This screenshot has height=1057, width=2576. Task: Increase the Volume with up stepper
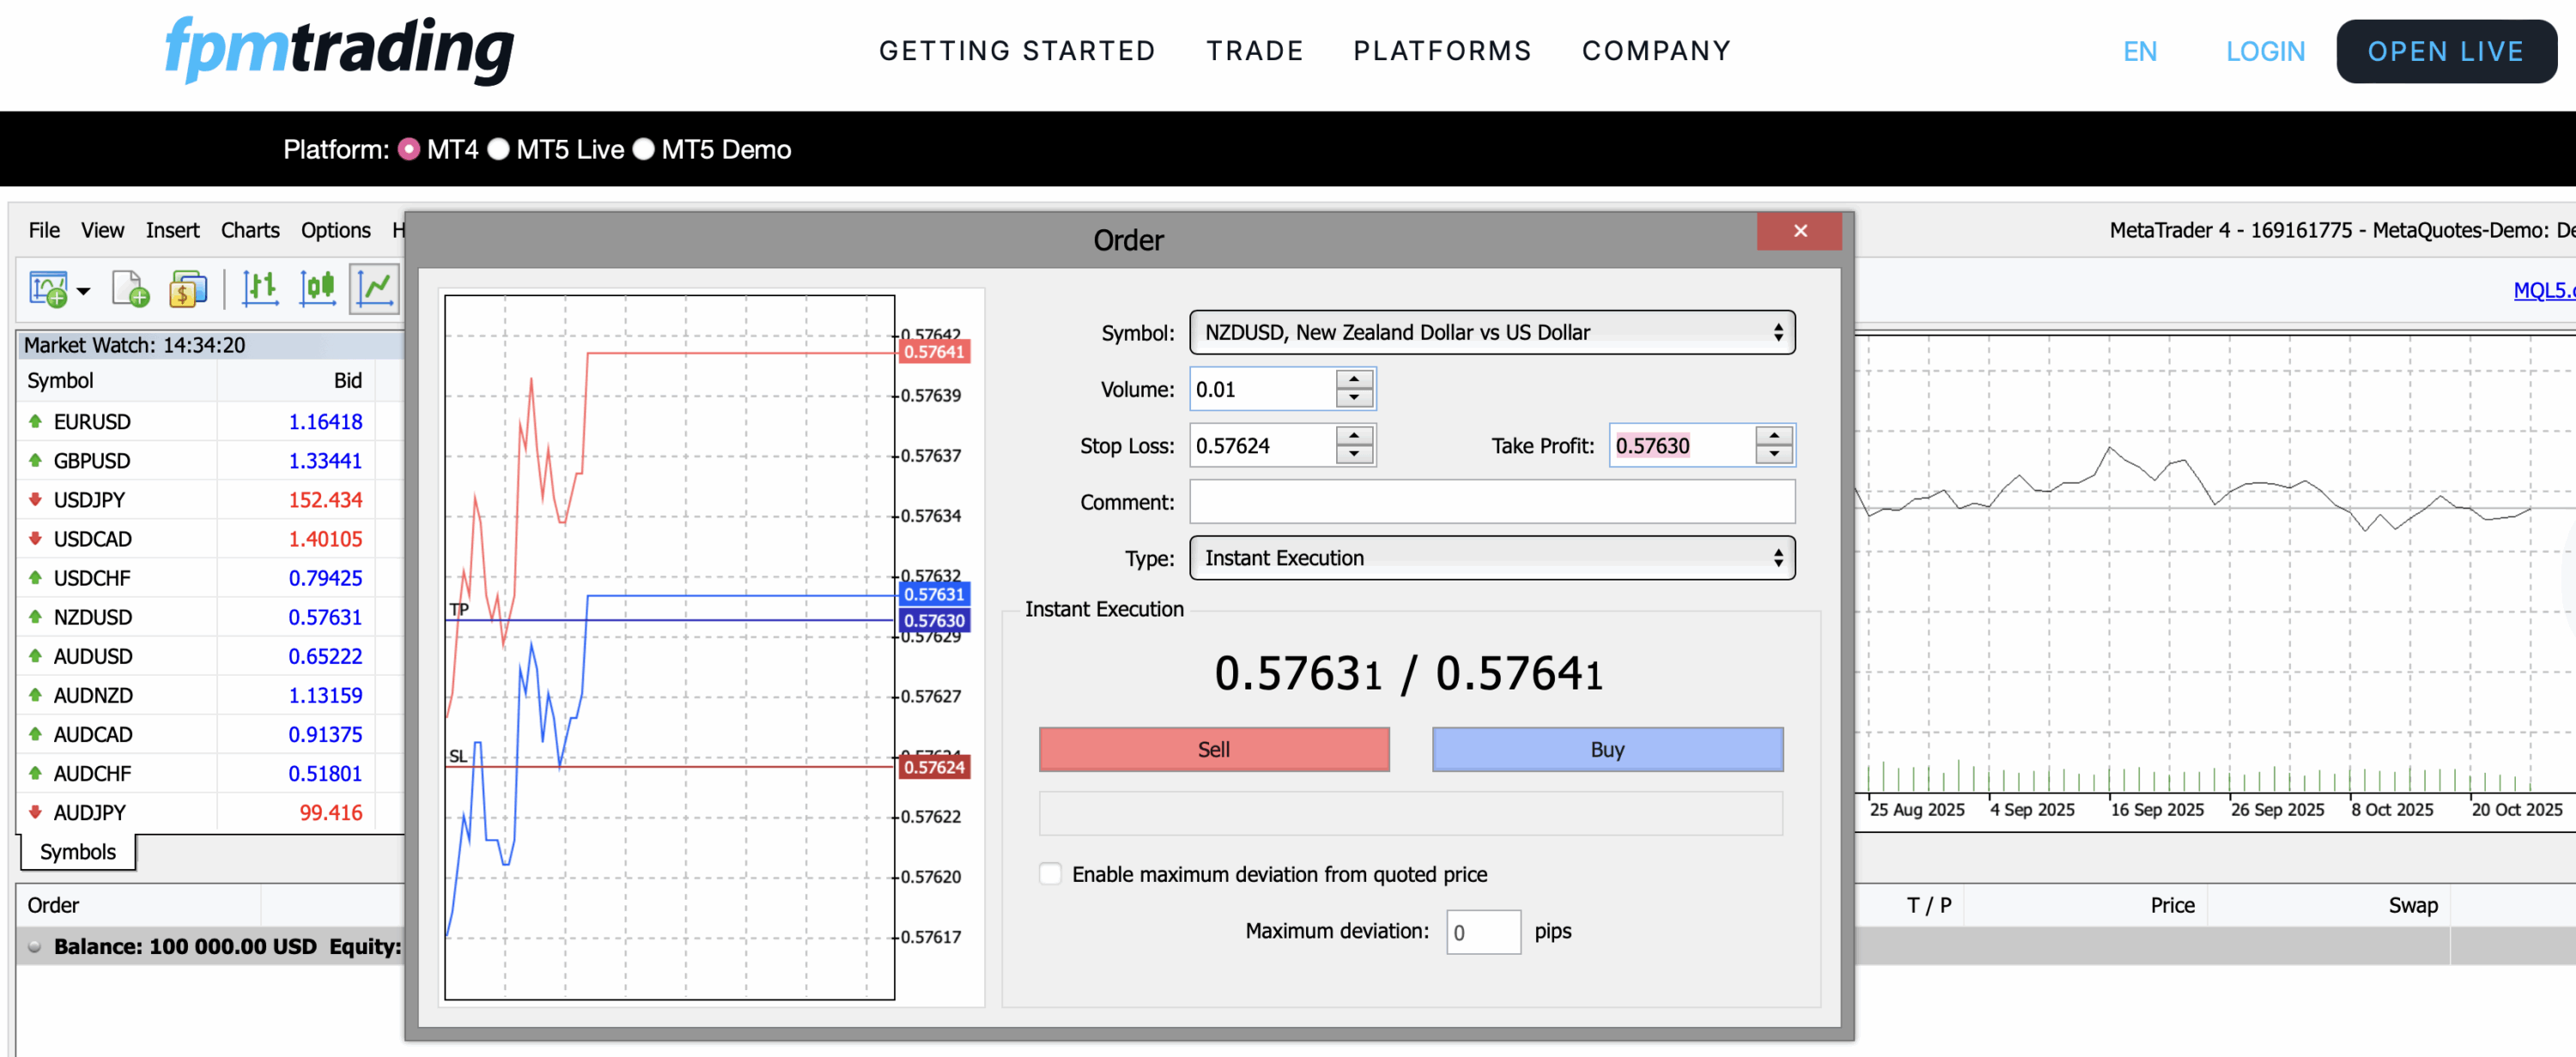pos(1353,380)
